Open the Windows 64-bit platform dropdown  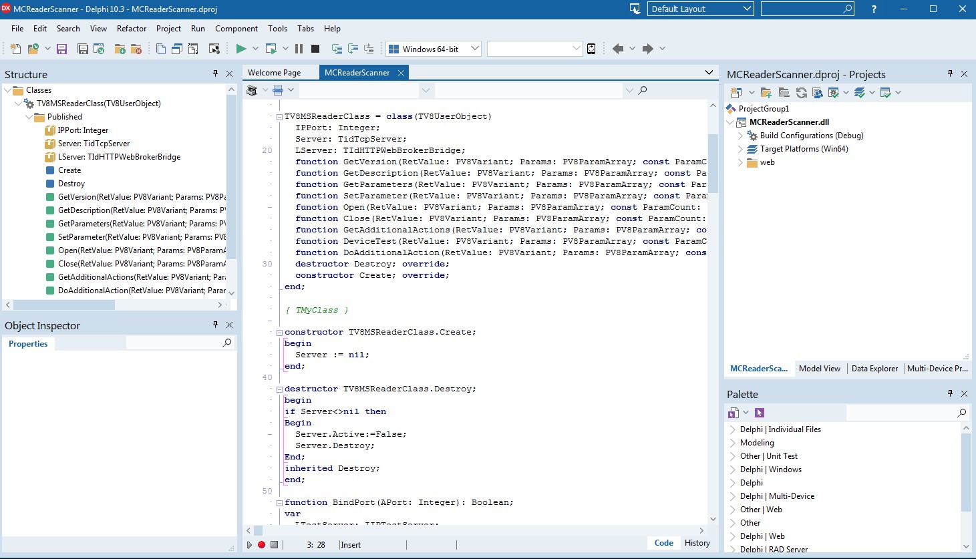[474, 49]
